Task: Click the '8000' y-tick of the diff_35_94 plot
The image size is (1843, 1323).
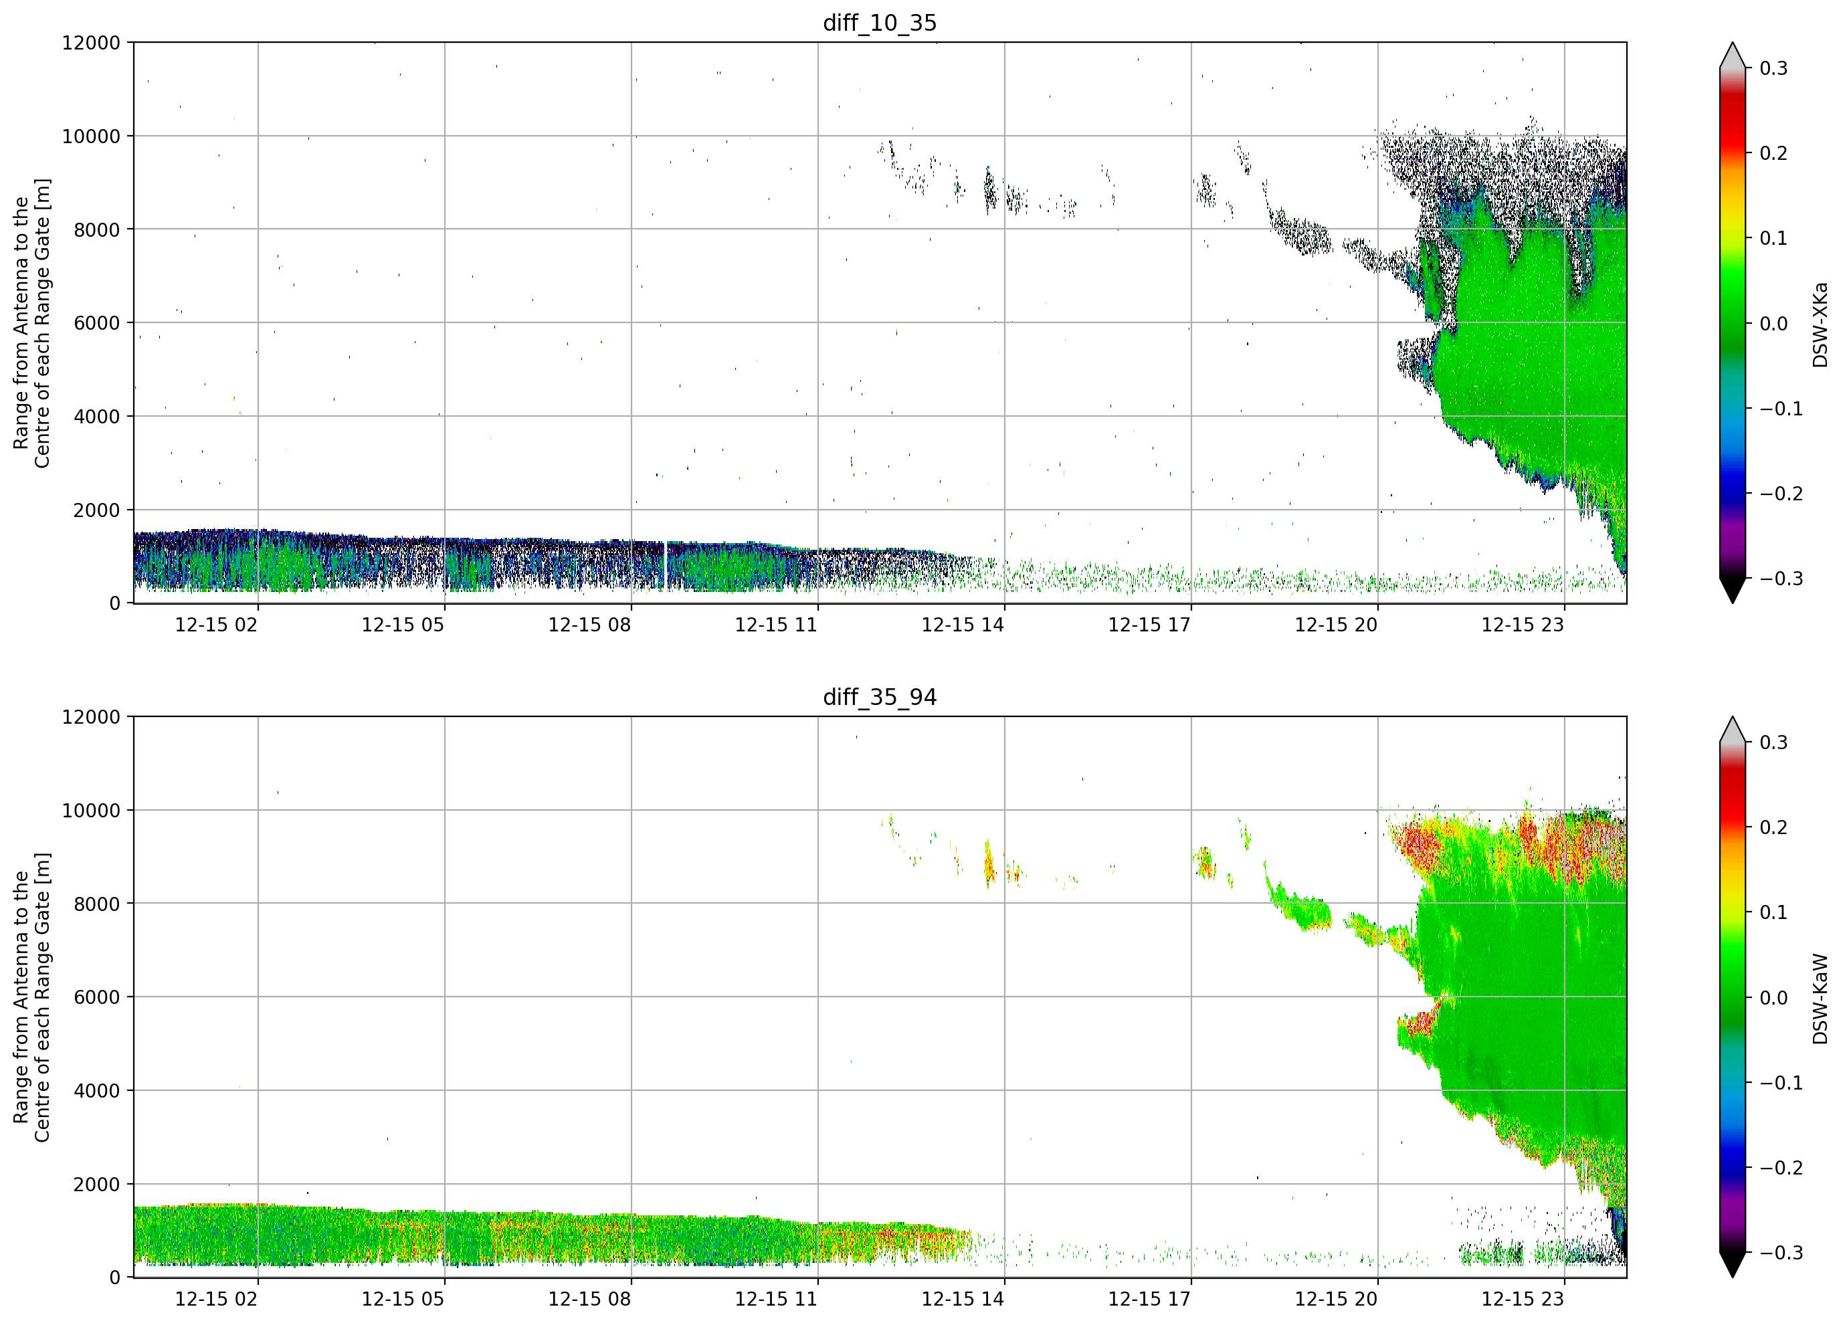Action: (x=97, y=904)
